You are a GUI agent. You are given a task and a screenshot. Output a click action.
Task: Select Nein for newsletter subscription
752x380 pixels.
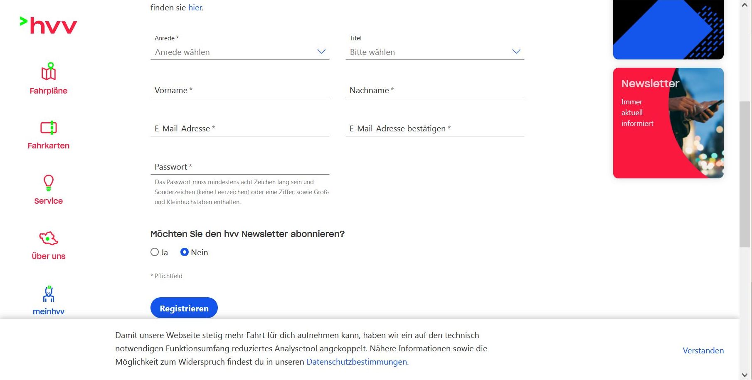coord(185,252)
